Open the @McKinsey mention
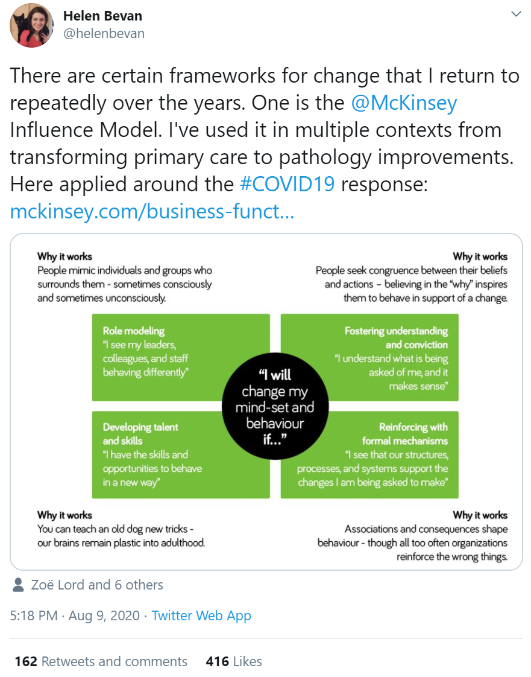 coord(404,103)
